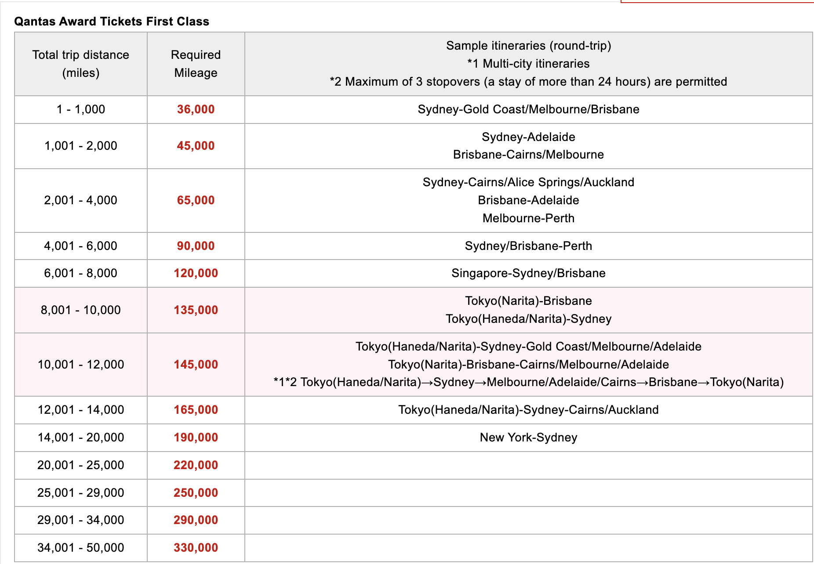Click the 90,000 mileage value
This screenshot has height=564, width=814.
196,246
